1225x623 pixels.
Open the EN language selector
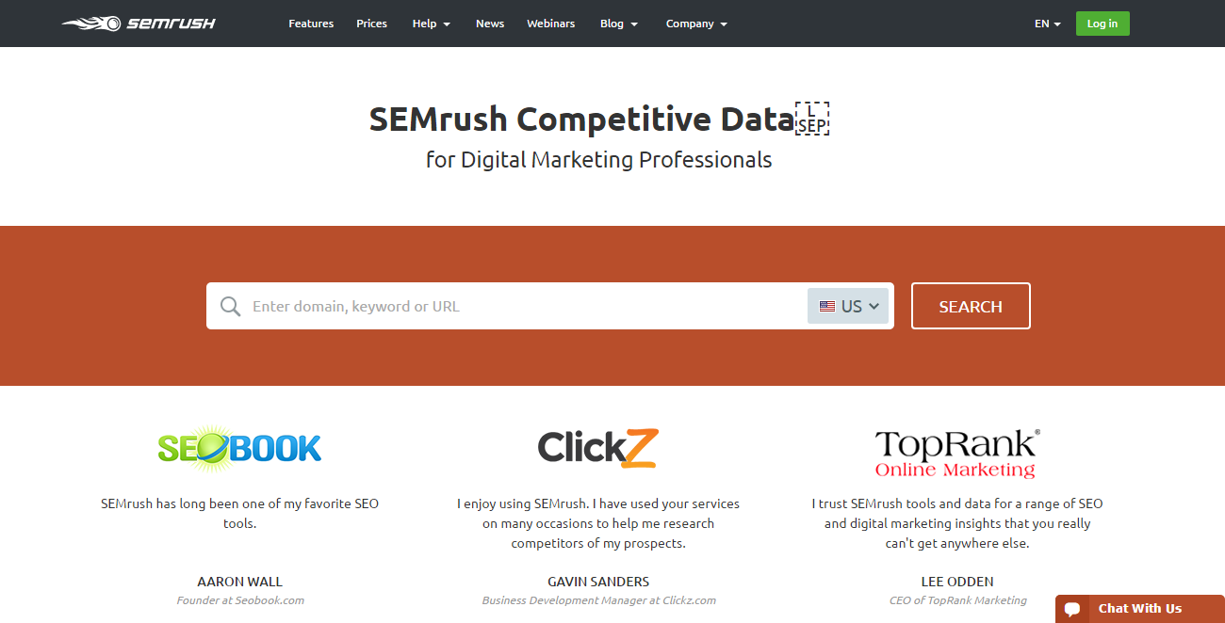1048,24
